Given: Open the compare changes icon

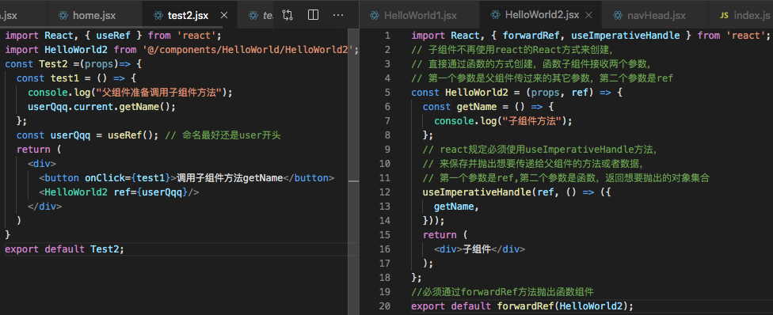Looking at the screenshot, I should [x=288, y=15].
